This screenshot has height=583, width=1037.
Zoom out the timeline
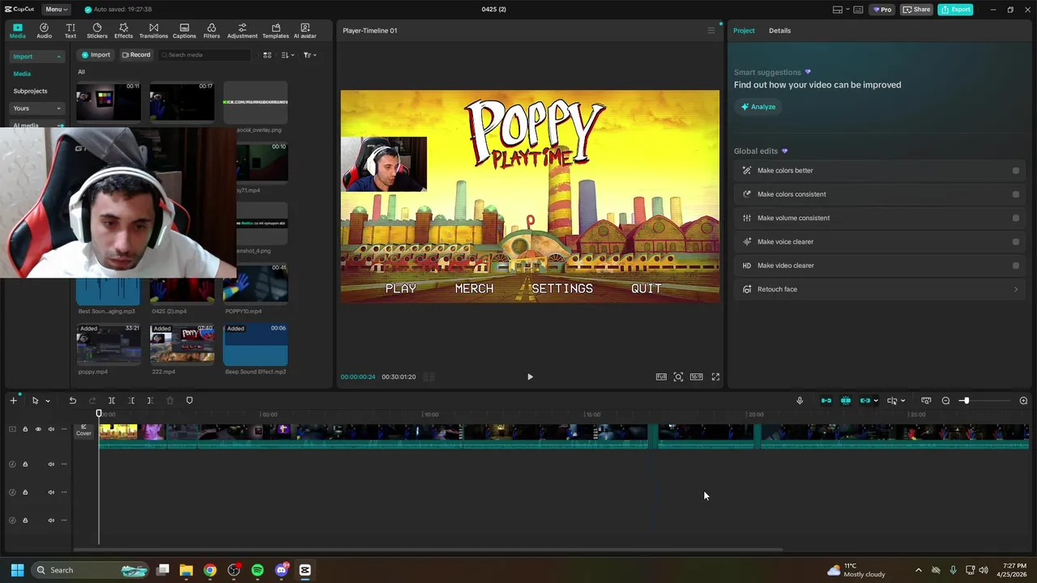[x=945, y=401]
